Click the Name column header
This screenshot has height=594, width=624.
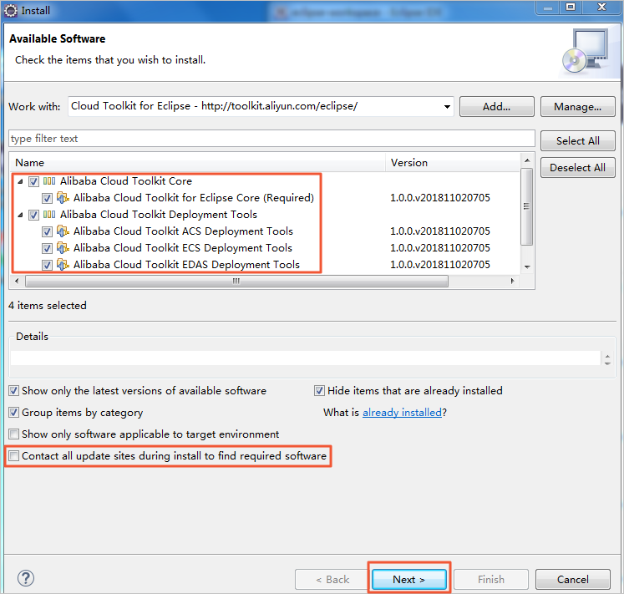[197, 163]
